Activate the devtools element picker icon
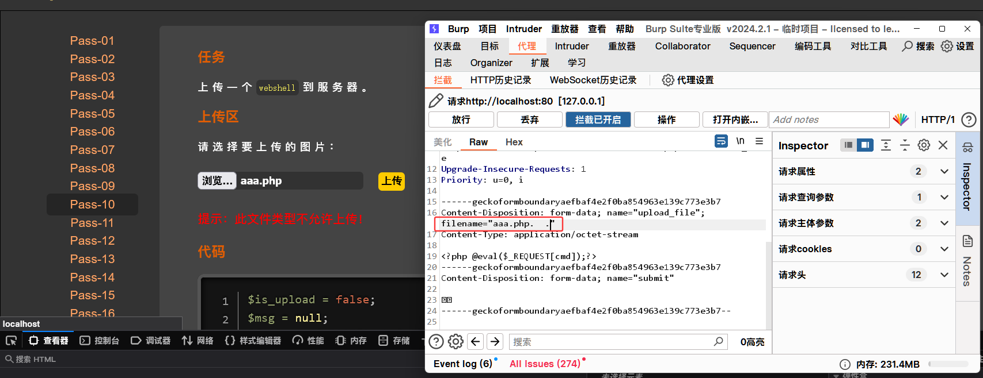The height and width of the screenshot is (378, 983). (x=11, y=341)
